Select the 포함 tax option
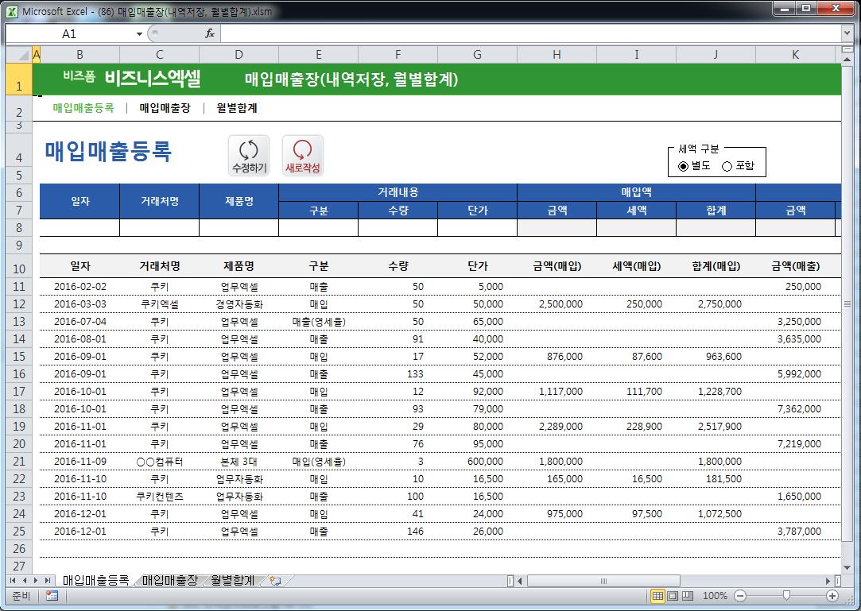This screenshot has width=861, height=611. (x=727, y=166)
